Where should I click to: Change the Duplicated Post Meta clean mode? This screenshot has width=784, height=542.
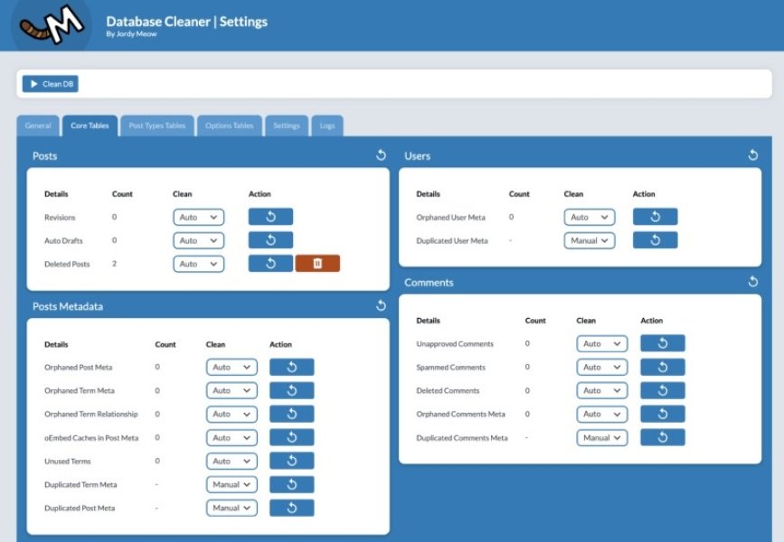(x=231, y=508)
